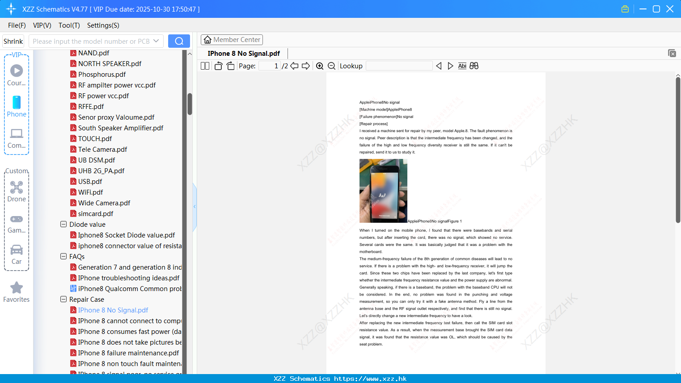Select the Computer category icon
Image resolution: width=681 pixels, height=383 pixels.
coord(17,133)
